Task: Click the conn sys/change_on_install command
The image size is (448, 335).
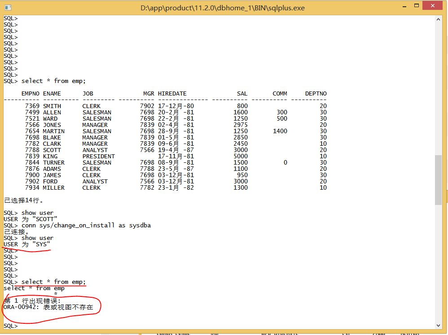Action: coord(86,226)
